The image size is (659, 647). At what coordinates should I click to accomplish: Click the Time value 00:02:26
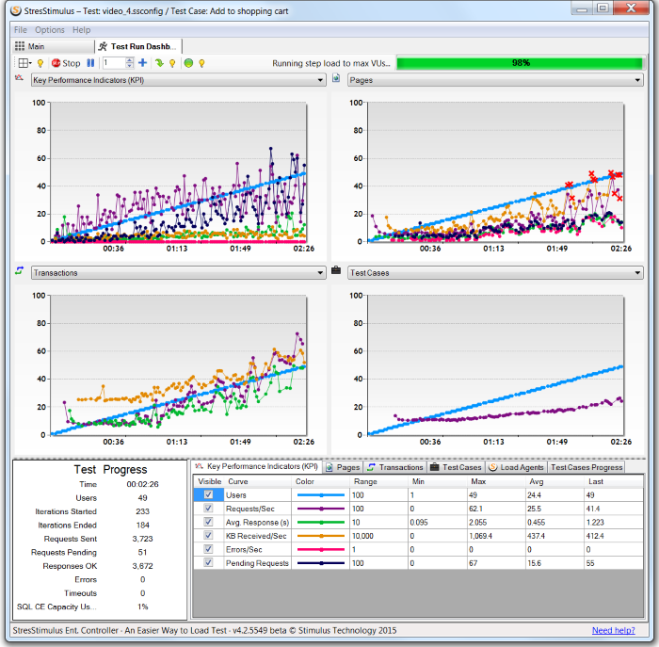coord(142,484)
